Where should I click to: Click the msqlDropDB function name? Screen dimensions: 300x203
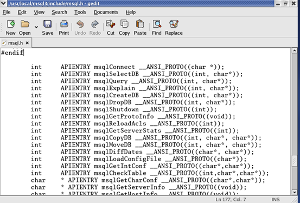[113, 103]
